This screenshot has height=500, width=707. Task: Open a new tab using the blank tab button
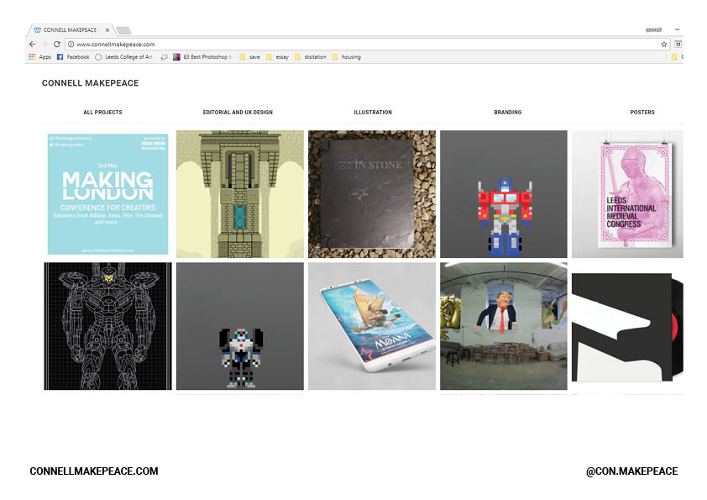click(x=123, y=30)
